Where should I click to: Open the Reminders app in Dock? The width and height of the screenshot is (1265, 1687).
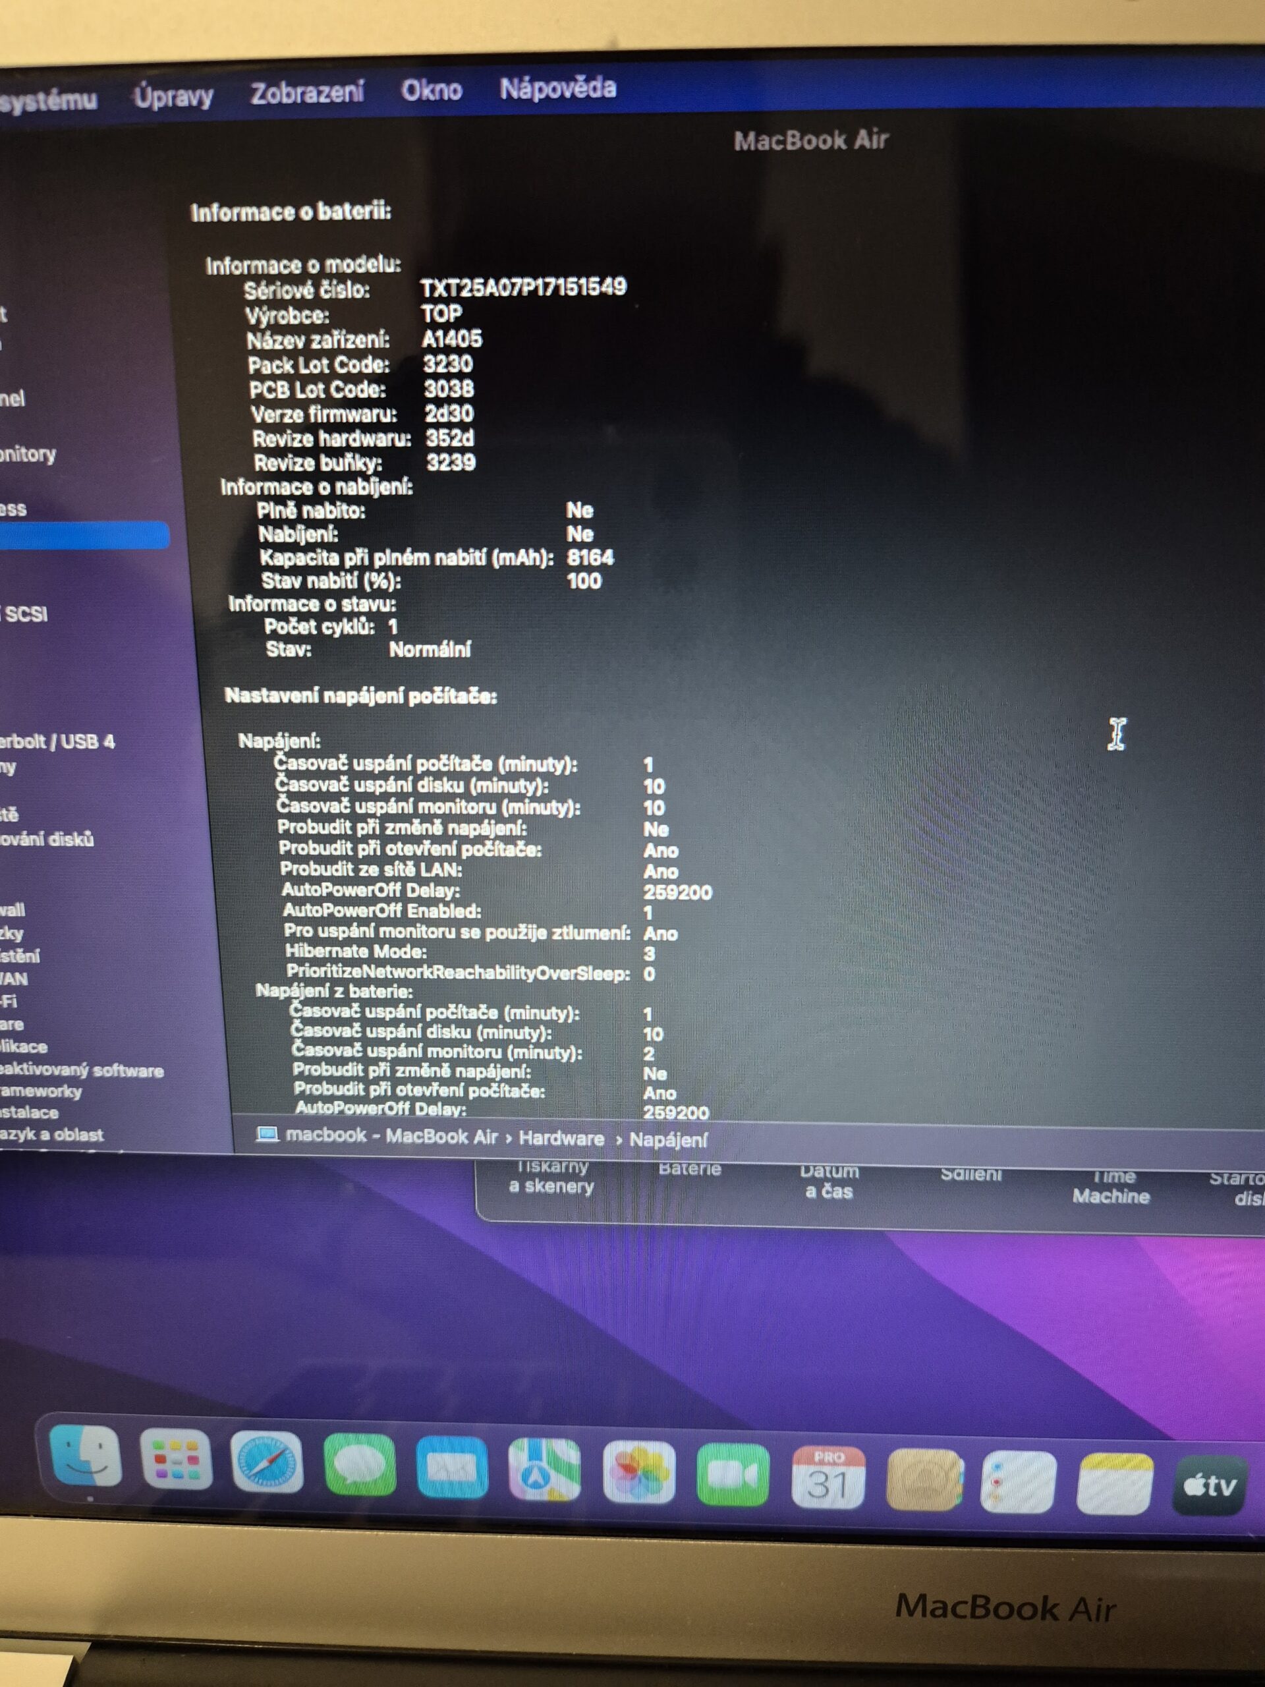coord(1018,1483)
